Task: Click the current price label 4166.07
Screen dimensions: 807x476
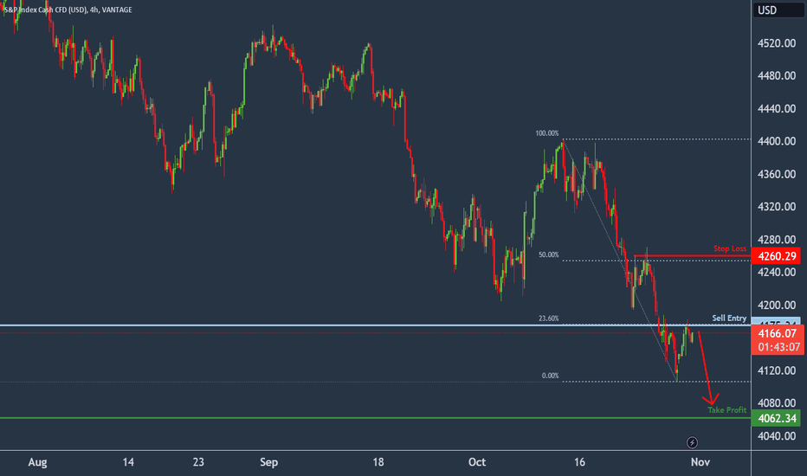Action: point(778,333)
